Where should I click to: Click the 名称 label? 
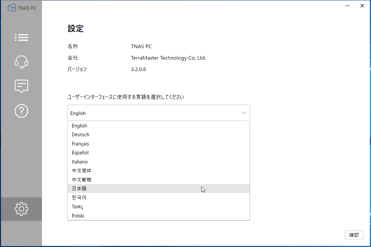click(x=72, y=46)
